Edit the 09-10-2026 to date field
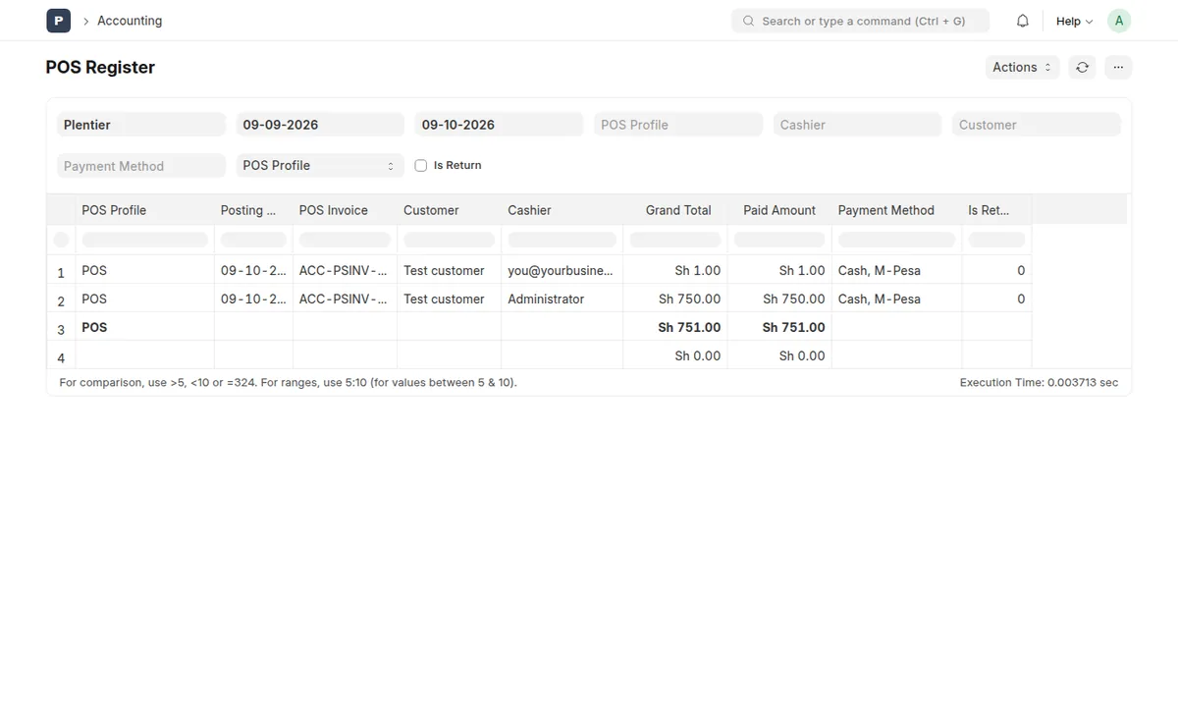Image resolution: width=1178 pixels, height=707 pixels. [x=499, y=125]
